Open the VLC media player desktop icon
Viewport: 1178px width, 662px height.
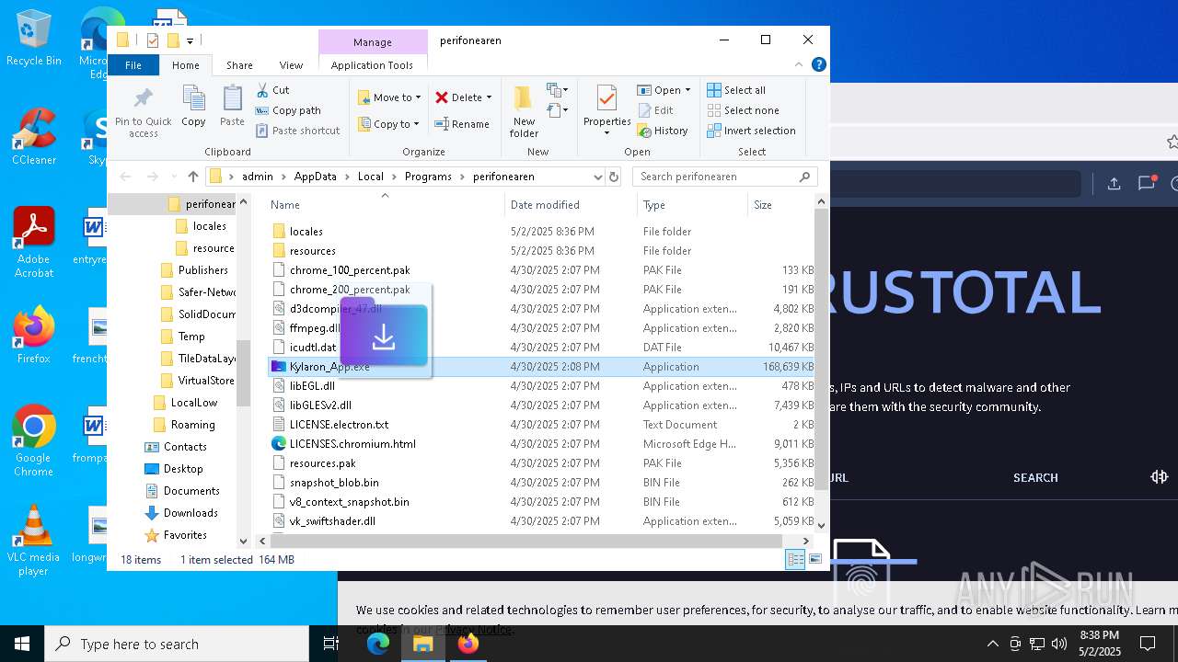(x=33, y=541)
